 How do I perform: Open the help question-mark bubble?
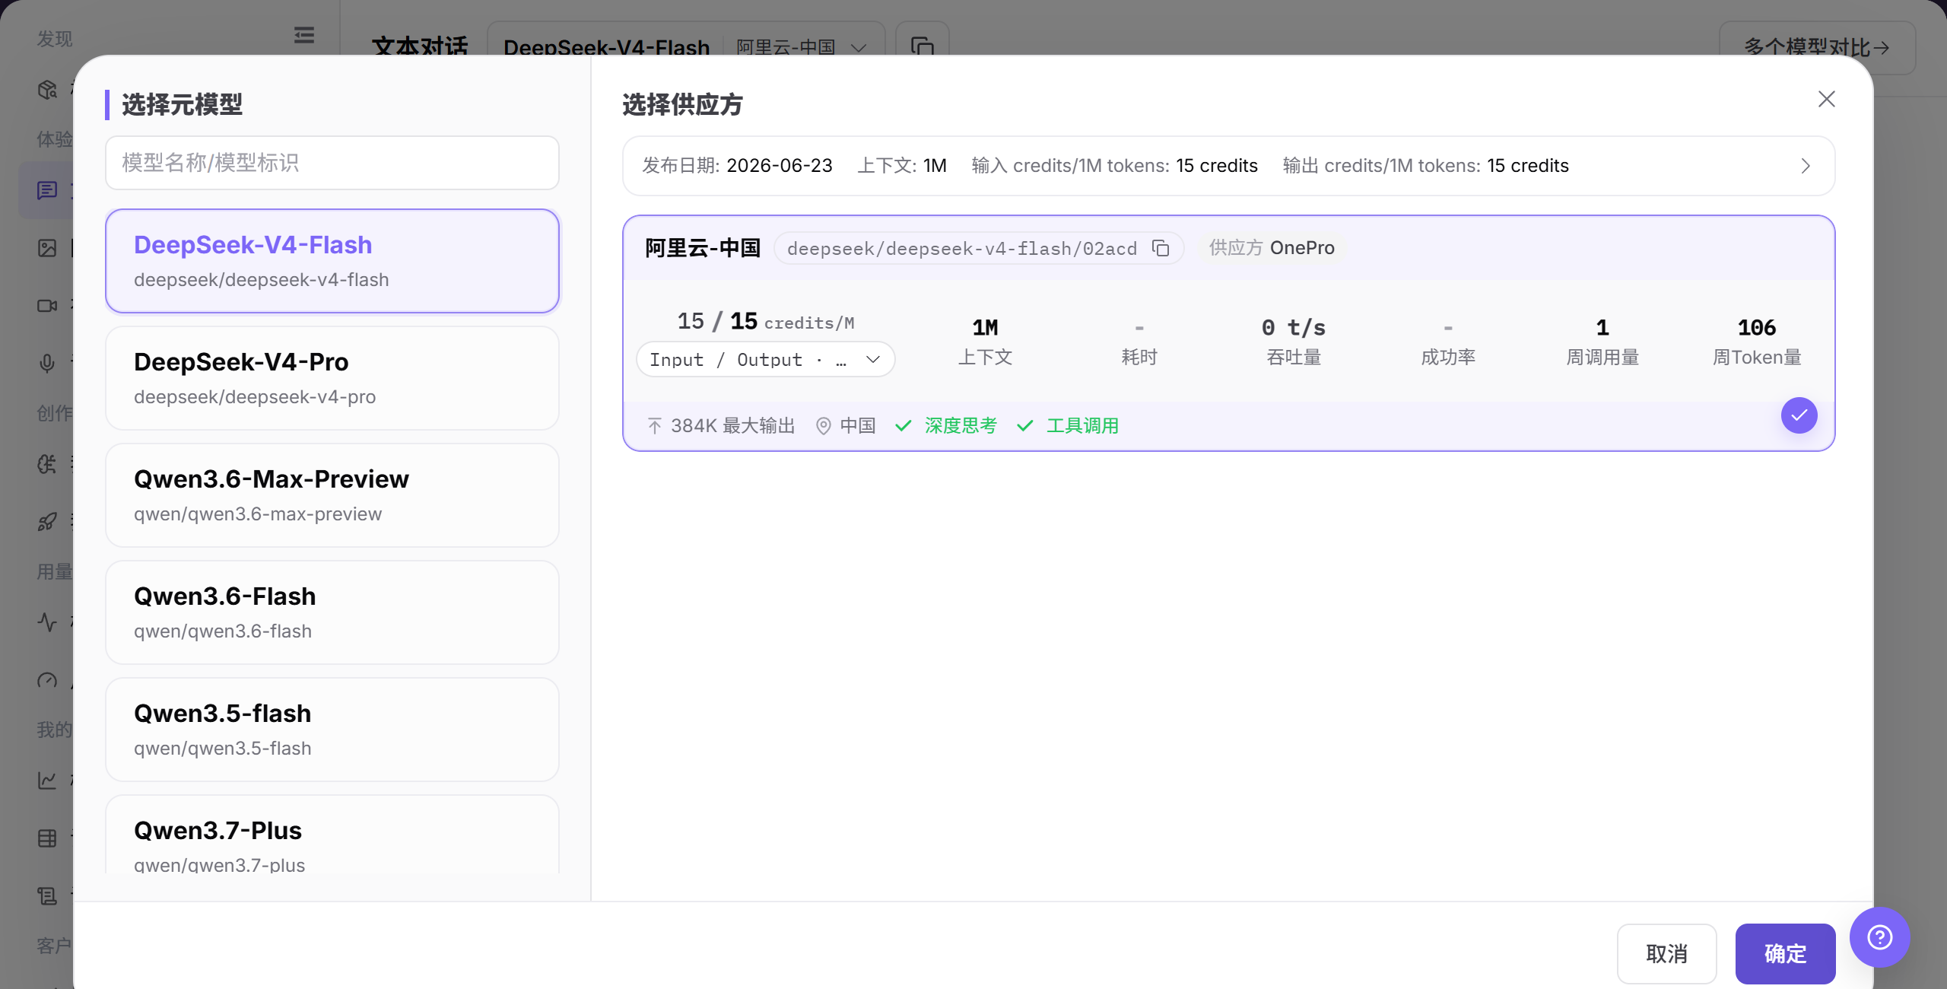pyautogui.click(x=1879, y=937)
